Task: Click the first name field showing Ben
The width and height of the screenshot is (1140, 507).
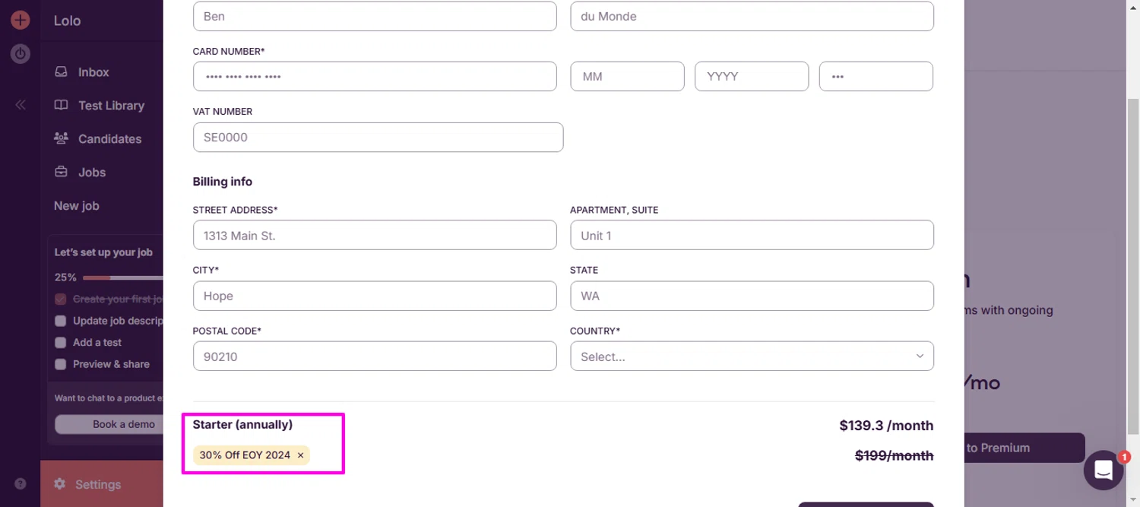Action: click(375, 16)
